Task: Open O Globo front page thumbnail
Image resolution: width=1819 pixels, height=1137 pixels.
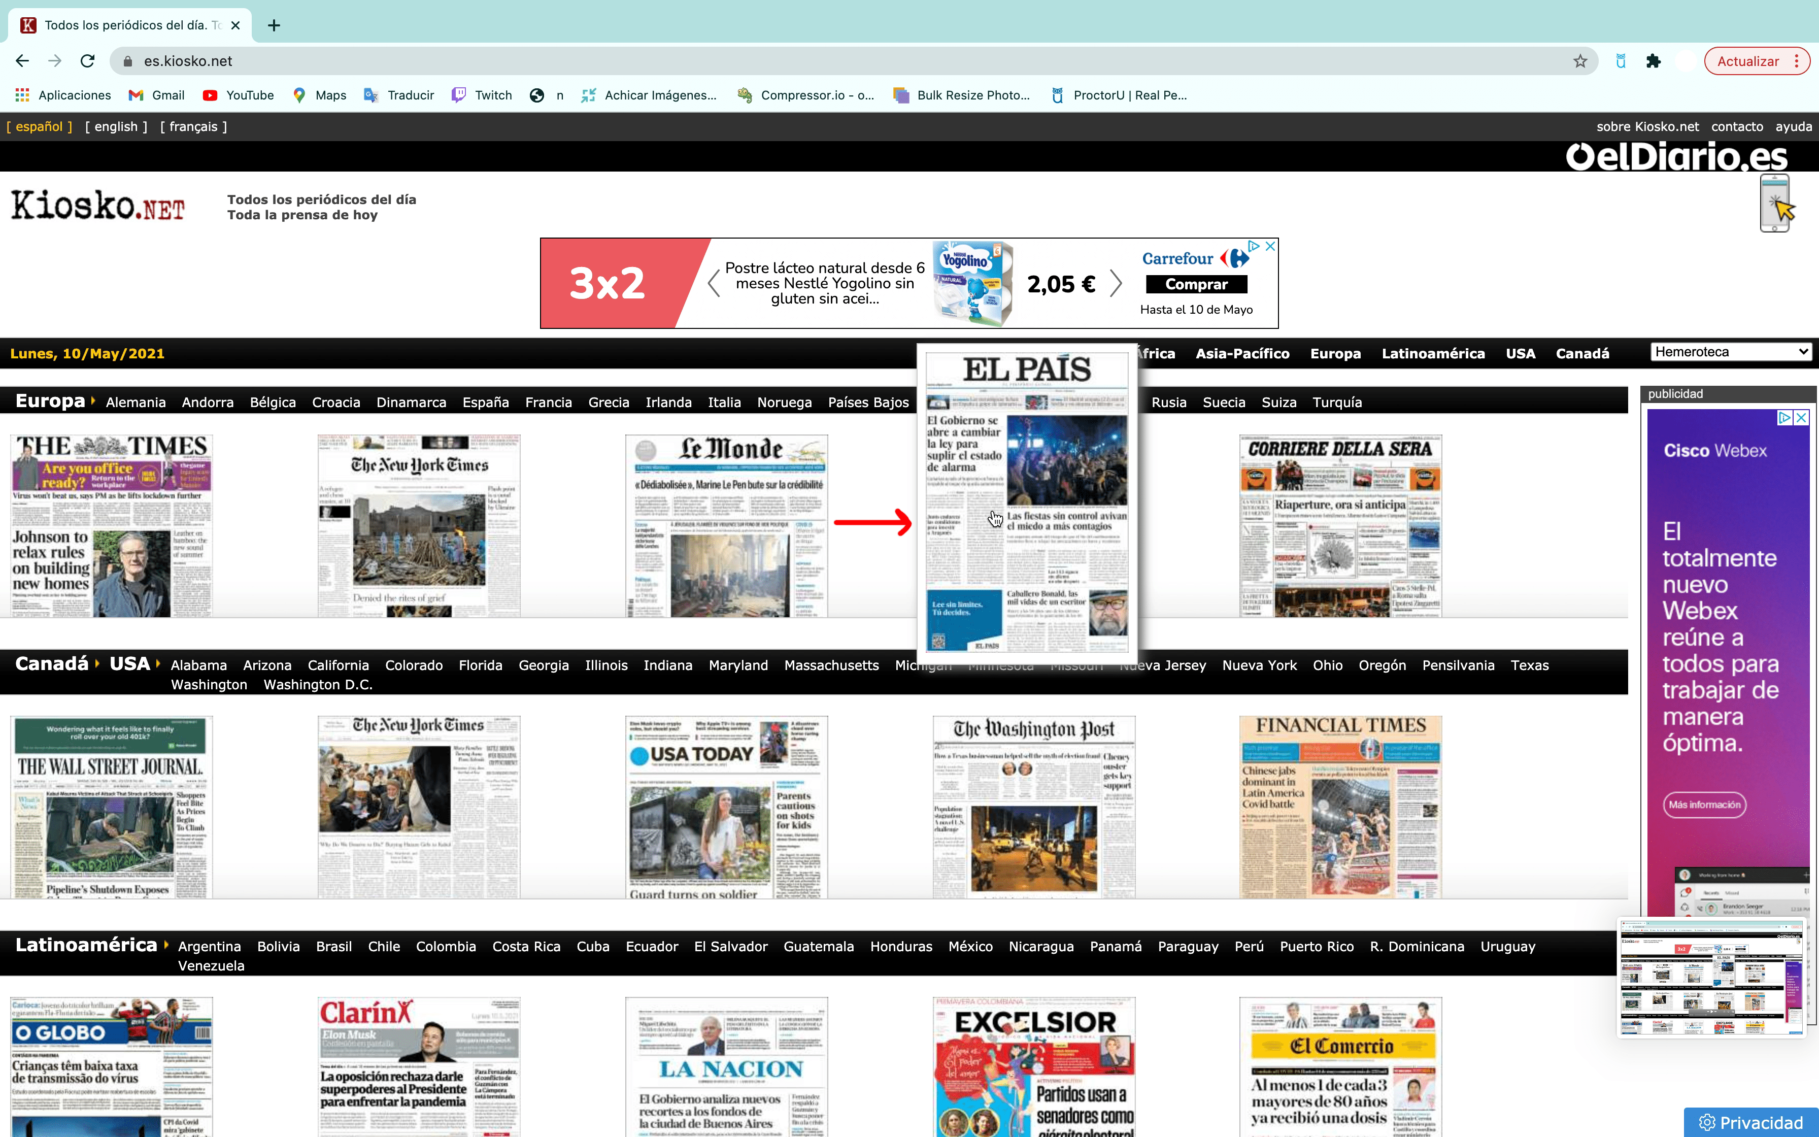Action: tap(111, 1066)
